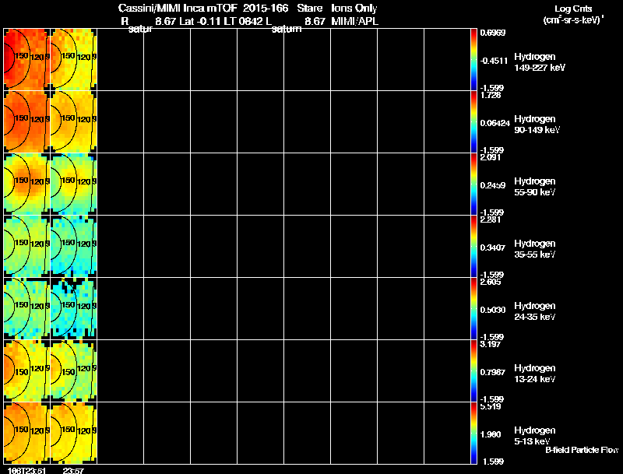This screenshot has width=623, height=474.
Task: Select the 90-149 keV image at 23:51
Action: 27,122
